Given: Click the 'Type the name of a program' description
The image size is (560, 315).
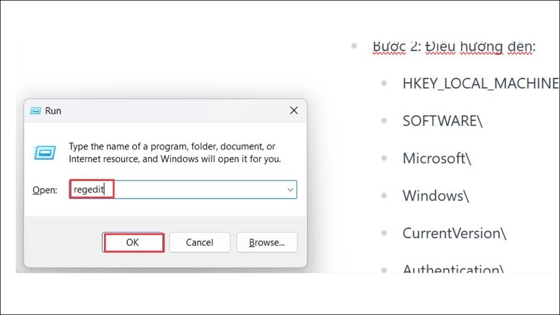Looking at the screenshot, I should point(175,153).
